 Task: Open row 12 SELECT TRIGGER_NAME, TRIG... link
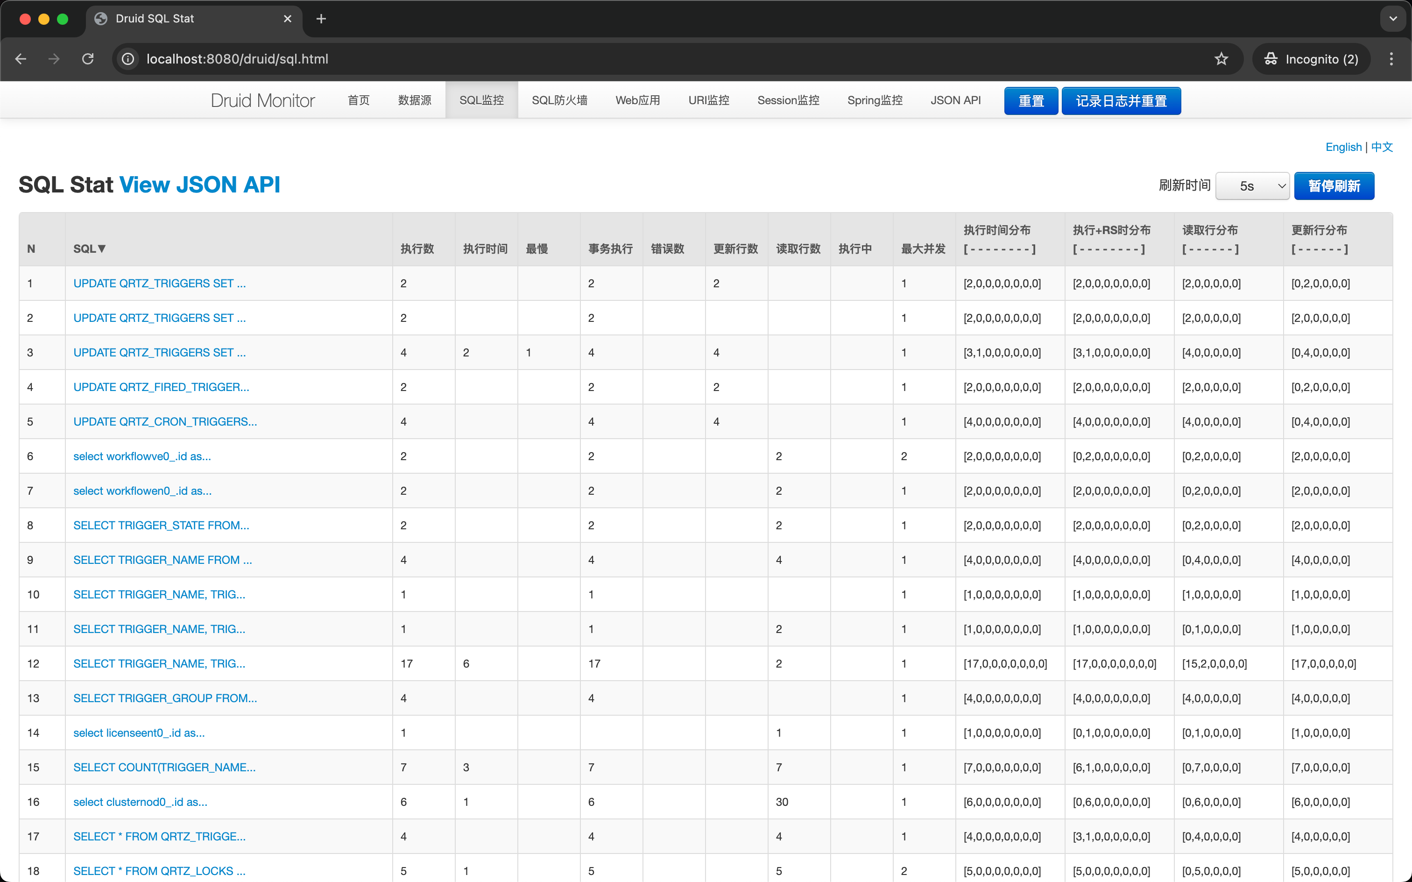[x=159, y=663]
